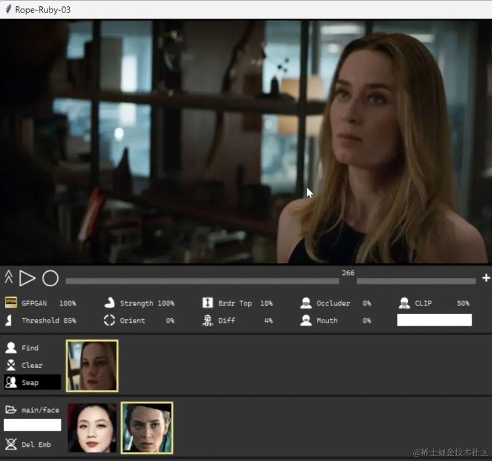492x461 pixels.
Task: Select the found target face thumbnail
Action: pos(92,366)
